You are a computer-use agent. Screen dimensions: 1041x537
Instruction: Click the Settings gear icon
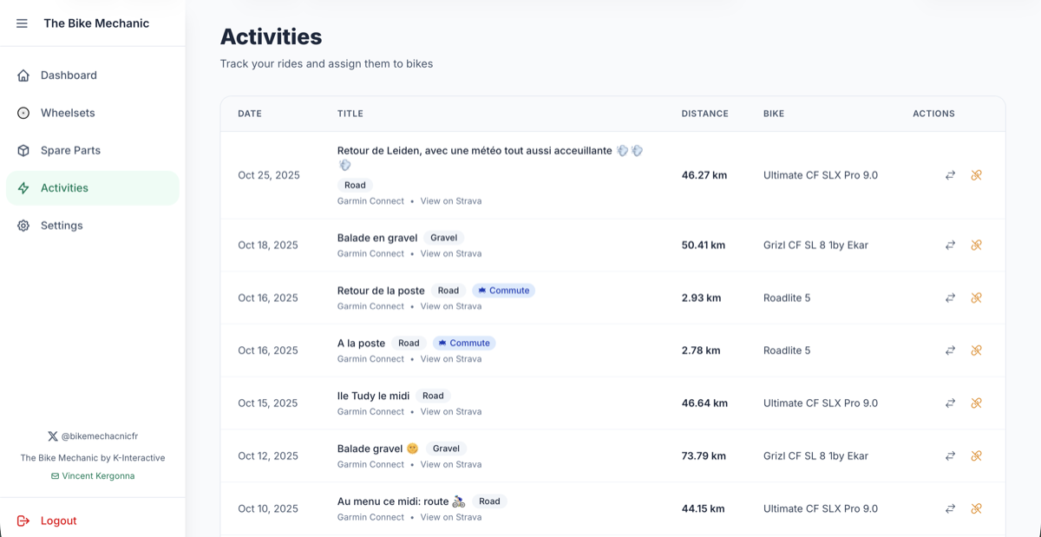tap(22, 226)
